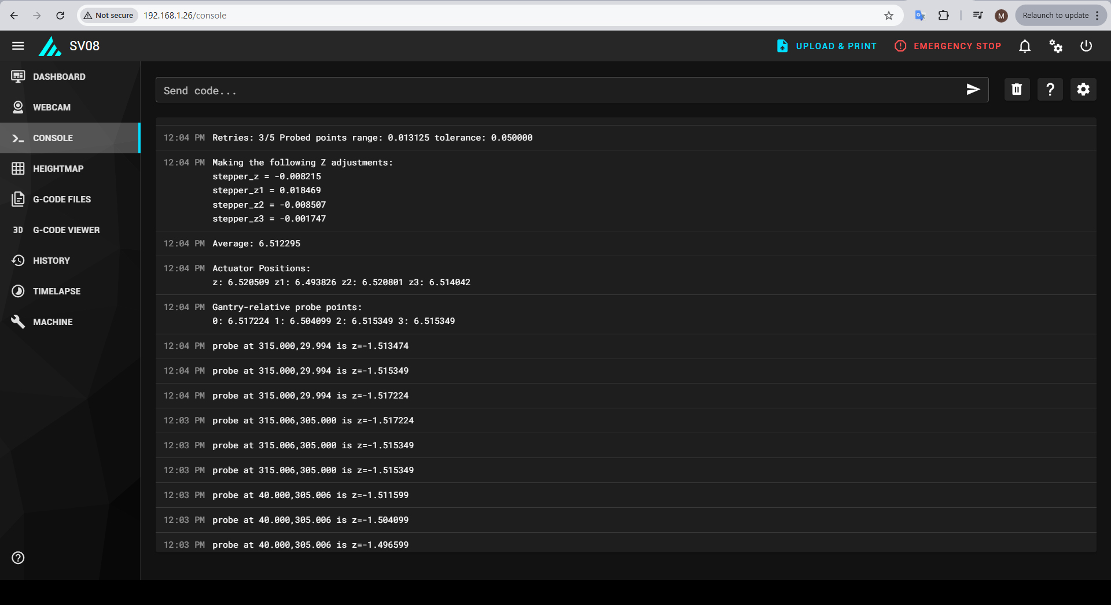Open the Webcam page
The height and width of the screenshot is (605, 1111).
tap(51, 108)
